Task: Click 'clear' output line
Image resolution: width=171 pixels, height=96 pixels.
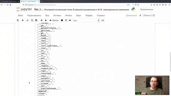Action: pyautogui.click(x=42, y=94)
